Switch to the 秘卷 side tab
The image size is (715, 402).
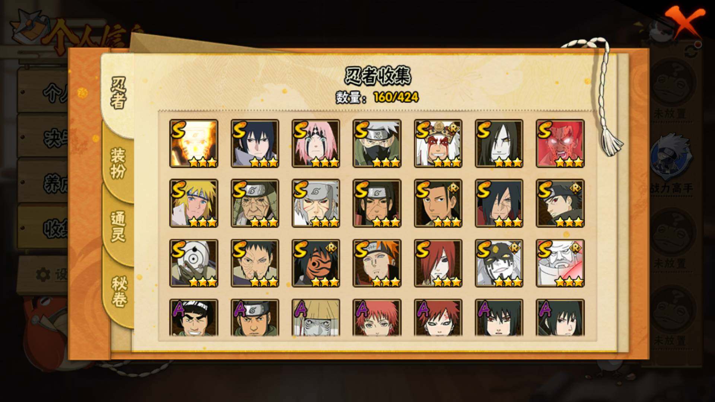(x=119, y=291)
